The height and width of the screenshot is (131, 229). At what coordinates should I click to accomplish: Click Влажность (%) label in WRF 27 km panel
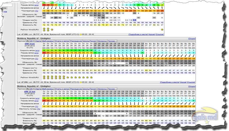[30, 121]
